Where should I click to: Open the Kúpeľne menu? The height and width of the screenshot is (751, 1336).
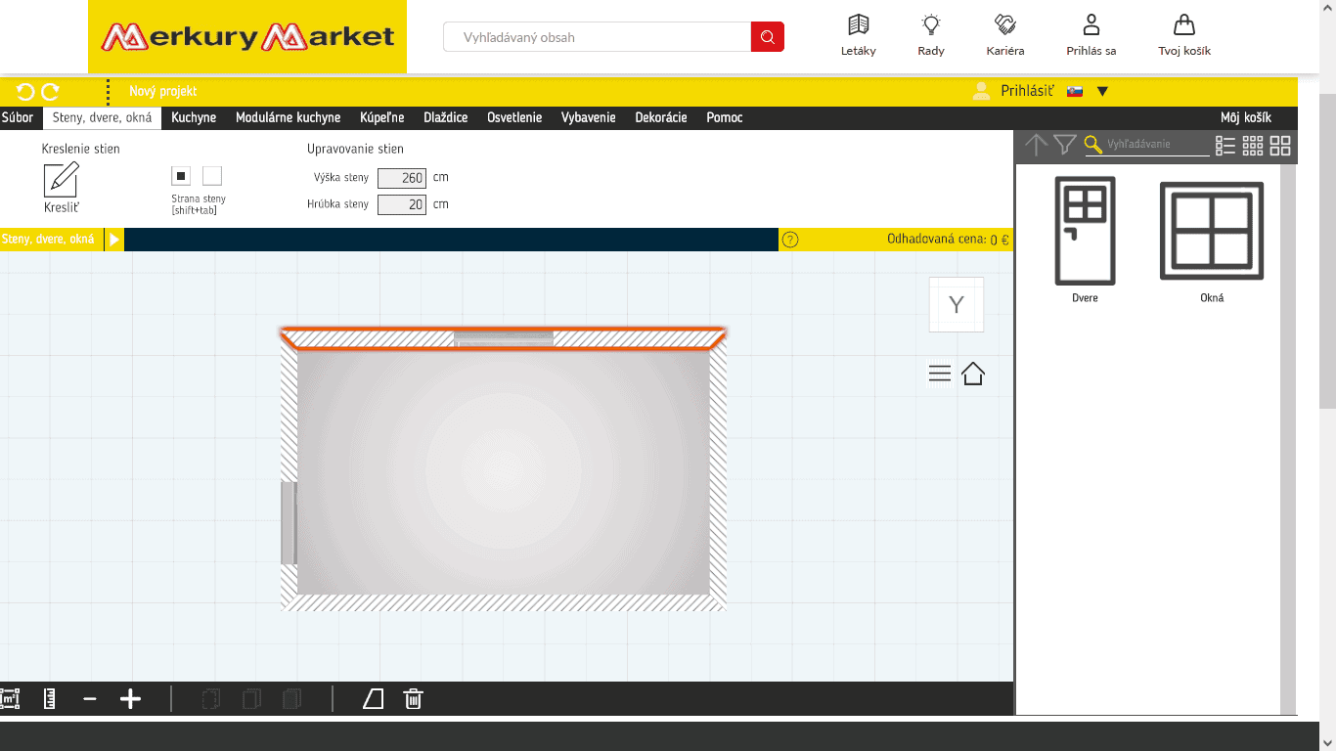click(382, 117)
